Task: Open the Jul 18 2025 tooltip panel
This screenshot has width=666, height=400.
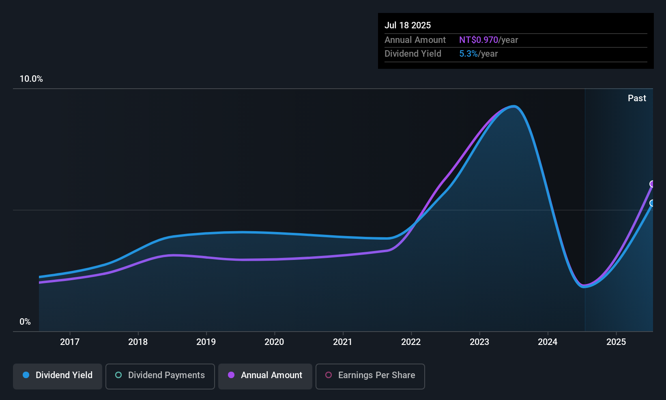Action: point(515,40)
